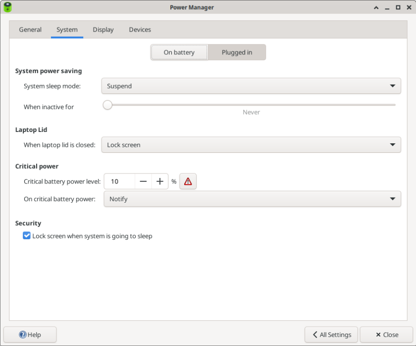Disable lock screen when going to sleep

27,236
